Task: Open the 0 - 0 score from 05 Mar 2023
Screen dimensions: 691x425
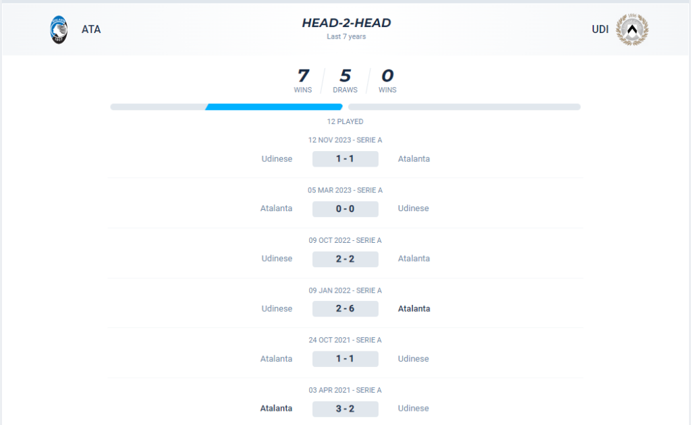Action: click(x=345, y=208)
